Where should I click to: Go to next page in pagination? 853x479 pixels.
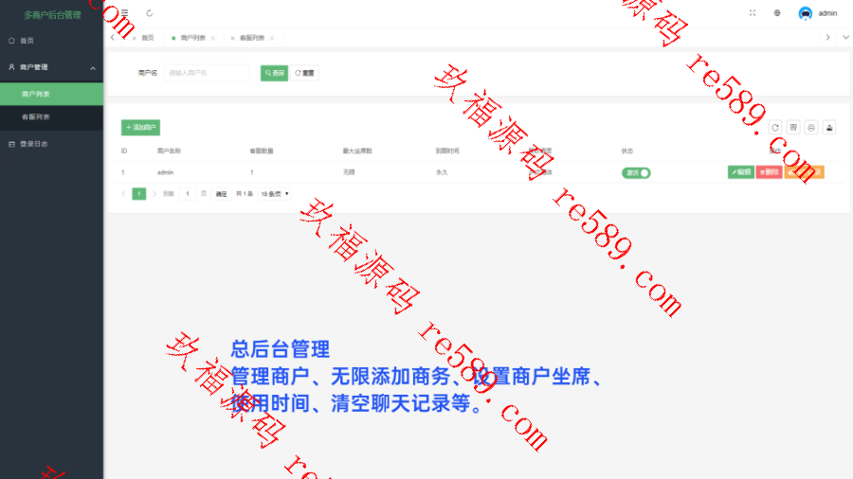[154, 194]
